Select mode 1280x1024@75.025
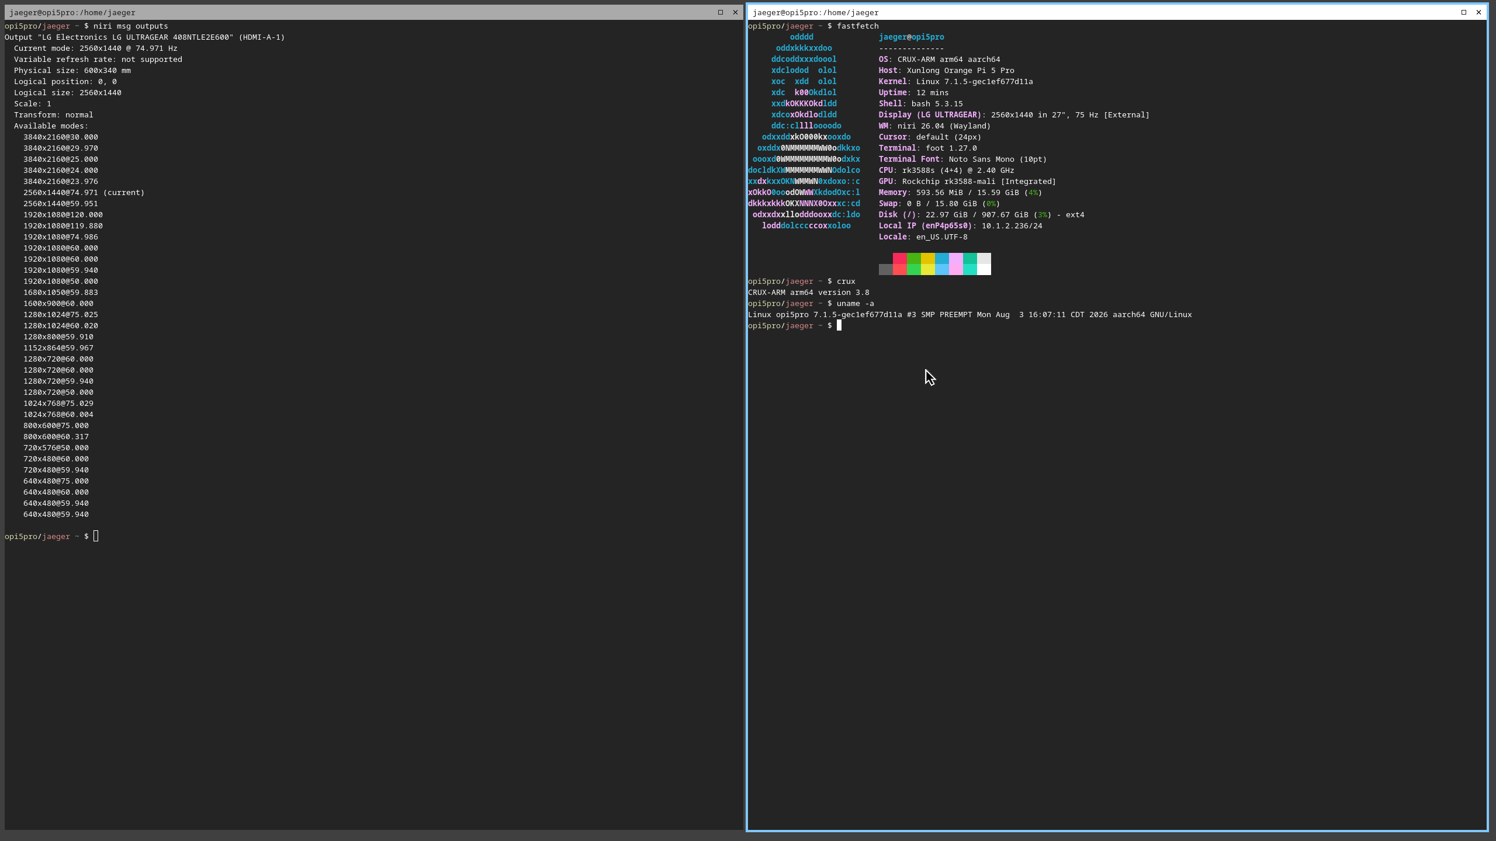This screenshot has width=1496, height=841. [61, 315]
